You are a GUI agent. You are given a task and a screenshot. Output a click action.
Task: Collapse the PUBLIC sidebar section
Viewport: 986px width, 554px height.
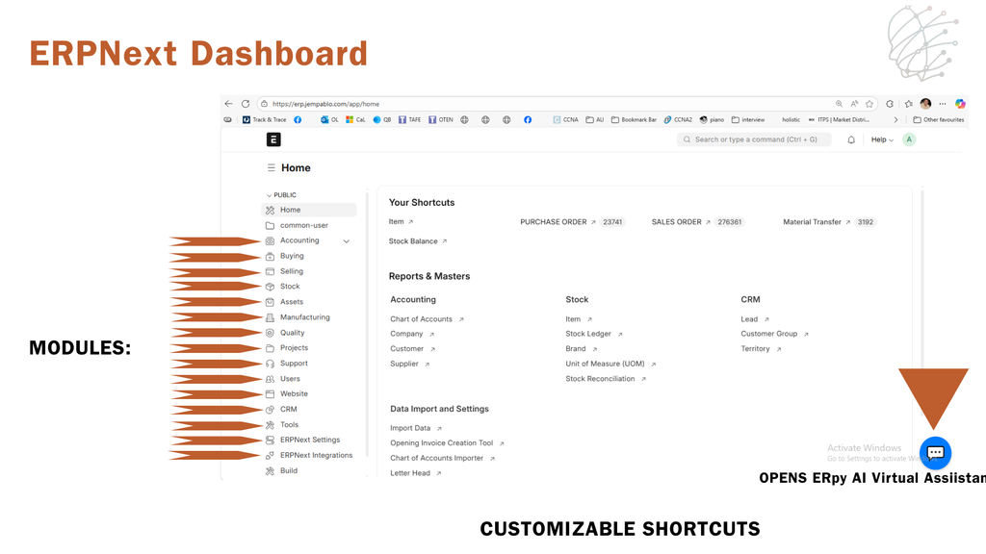pos(281,194)
